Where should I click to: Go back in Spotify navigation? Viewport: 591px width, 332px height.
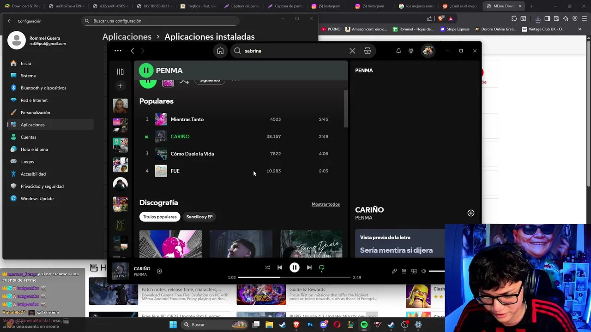point(133,51)
